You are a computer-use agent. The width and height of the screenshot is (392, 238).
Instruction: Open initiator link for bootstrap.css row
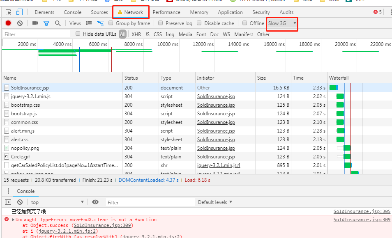[x=216, y=105]
